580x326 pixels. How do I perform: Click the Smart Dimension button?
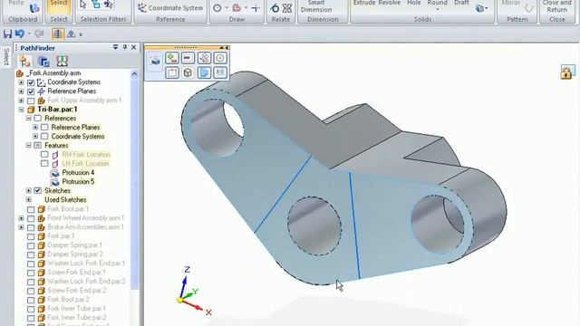316,6
